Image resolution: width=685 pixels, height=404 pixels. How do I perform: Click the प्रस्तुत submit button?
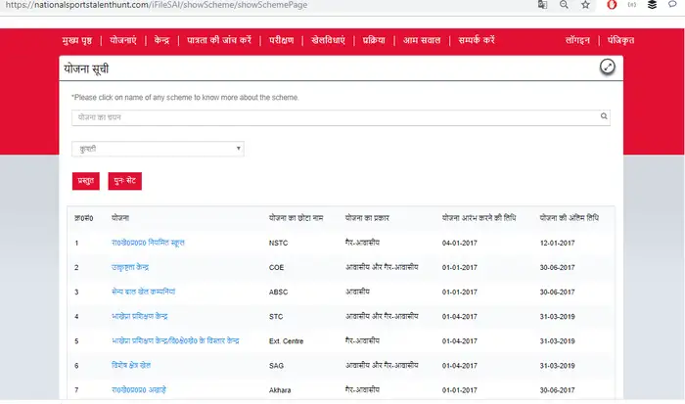(85, 181)
